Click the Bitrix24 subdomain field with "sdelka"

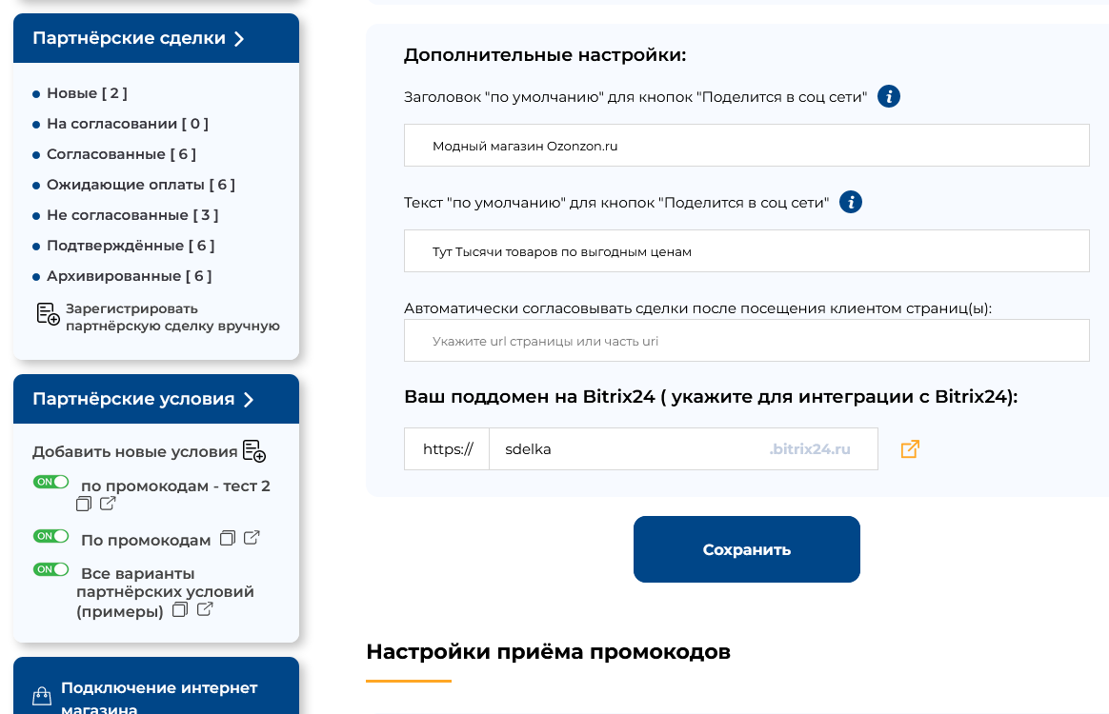click(629, 449)
